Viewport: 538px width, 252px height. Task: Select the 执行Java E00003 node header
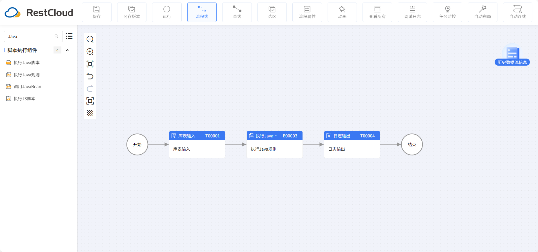pyautogui.click(x=275, y=136)
